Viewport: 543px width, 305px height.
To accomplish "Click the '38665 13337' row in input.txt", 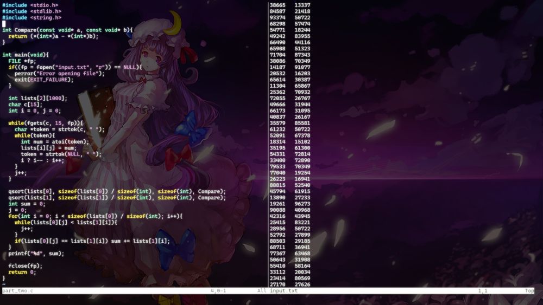I will [290, 5].
